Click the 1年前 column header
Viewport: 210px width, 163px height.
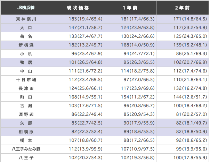(130, 8)
